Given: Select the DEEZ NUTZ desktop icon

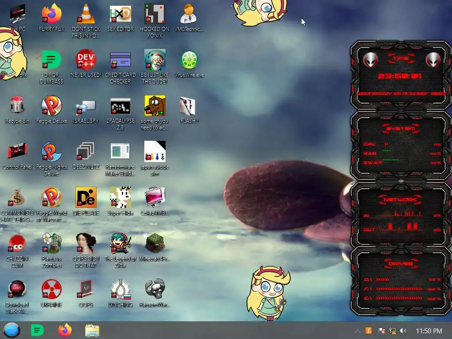Looking at the screenshot, I should coord(86,151).
